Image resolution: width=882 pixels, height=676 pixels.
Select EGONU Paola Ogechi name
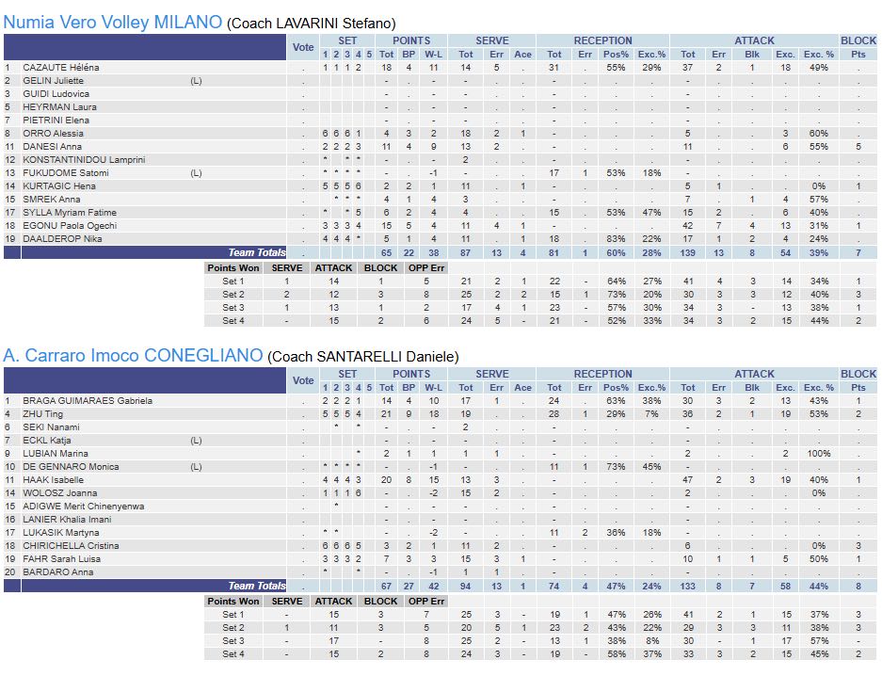pyautogui.click(x=70, y=226)
